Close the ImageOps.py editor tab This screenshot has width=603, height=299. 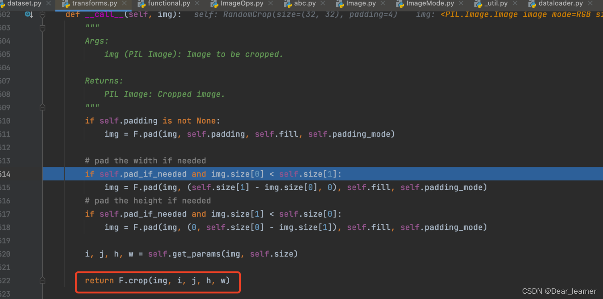pos(271,4)
